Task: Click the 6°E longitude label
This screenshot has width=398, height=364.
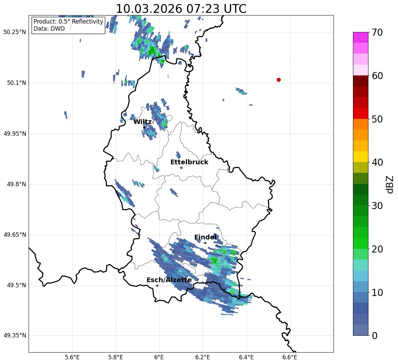Action: [x=159, y=357]
